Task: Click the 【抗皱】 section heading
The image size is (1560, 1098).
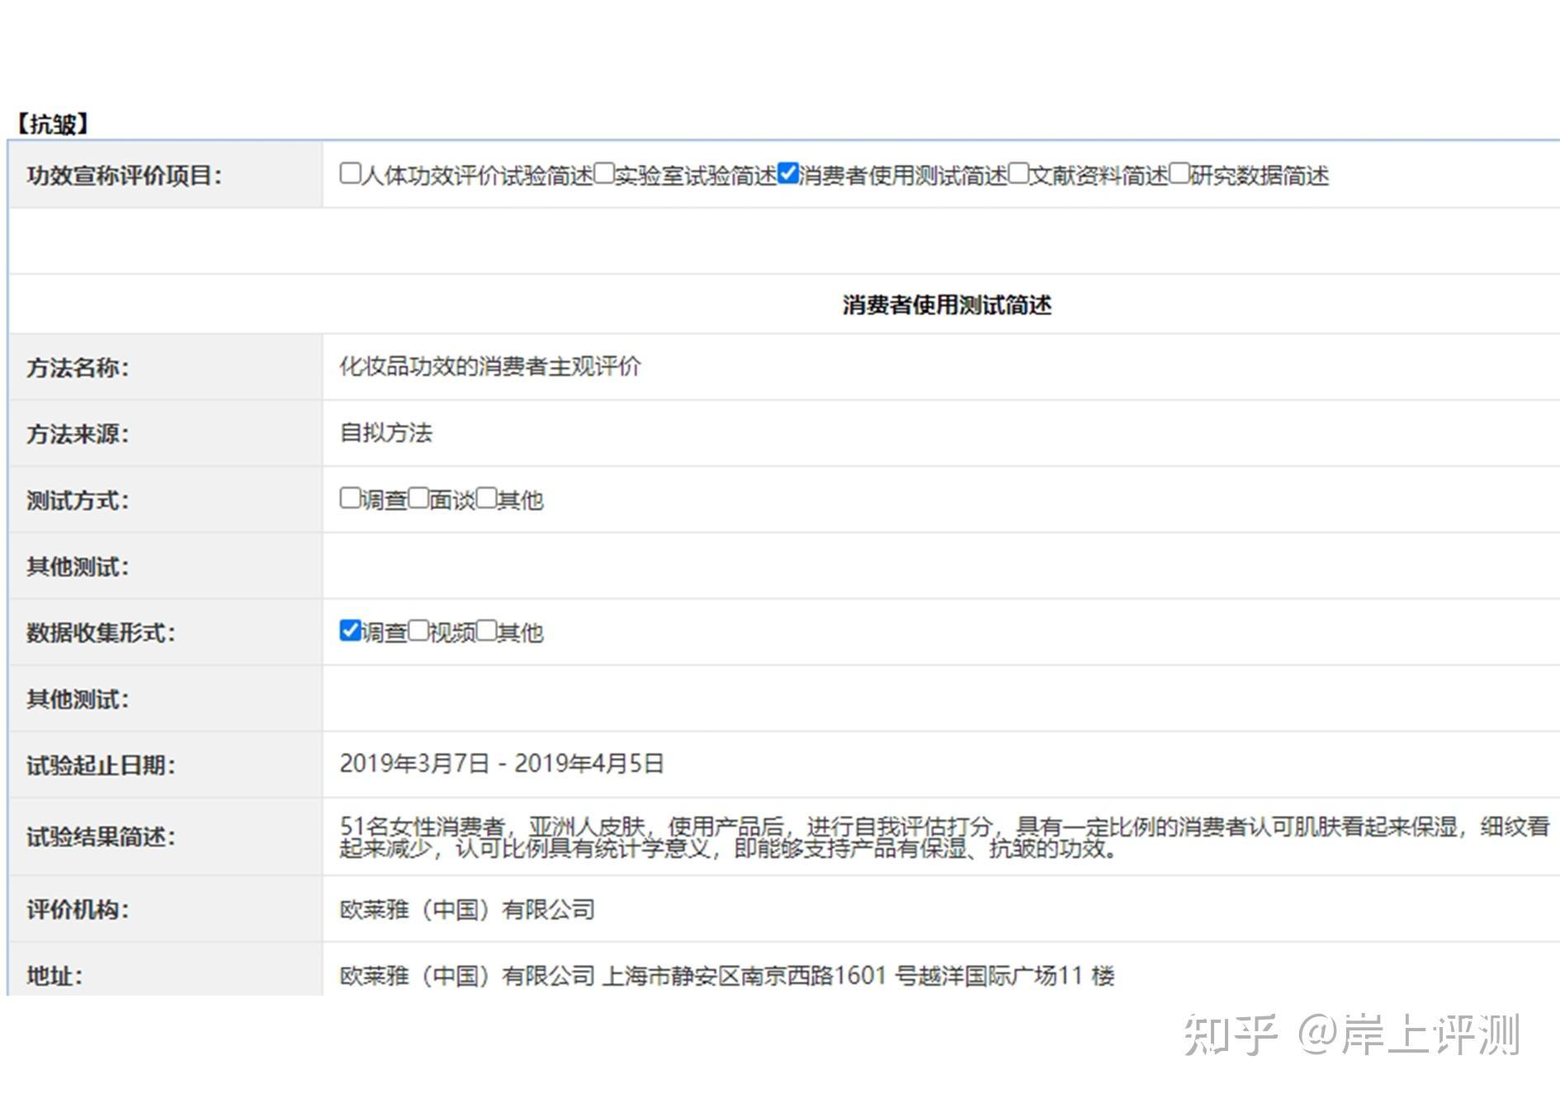Action: [x=53, y=124]
